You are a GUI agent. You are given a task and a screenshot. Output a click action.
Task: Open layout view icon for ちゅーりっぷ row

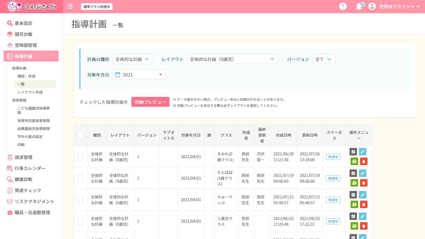(x=353, y=195)
